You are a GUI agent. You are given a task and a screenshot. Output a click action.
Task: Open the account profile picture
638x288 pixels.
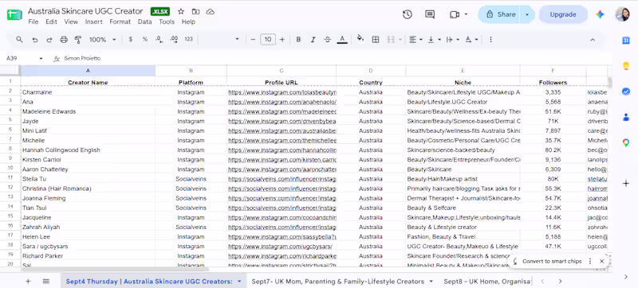[623, 14]
